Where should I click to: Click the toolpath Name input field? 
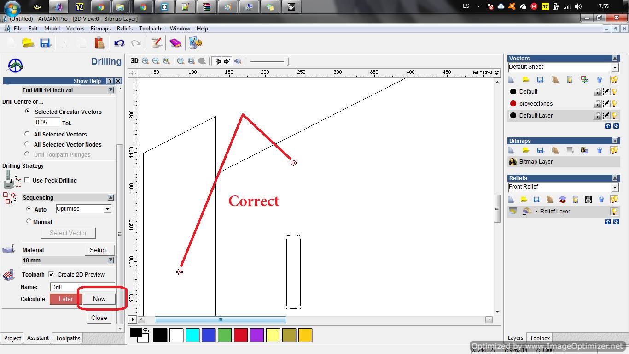coord(82,287)
